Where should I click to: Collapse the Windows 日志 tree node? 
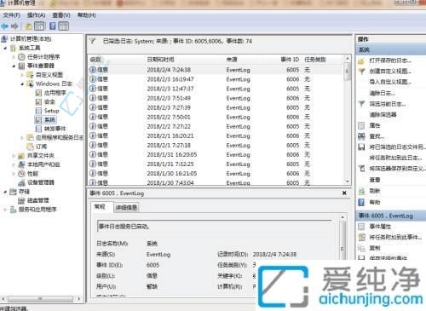tap(22, 84)
